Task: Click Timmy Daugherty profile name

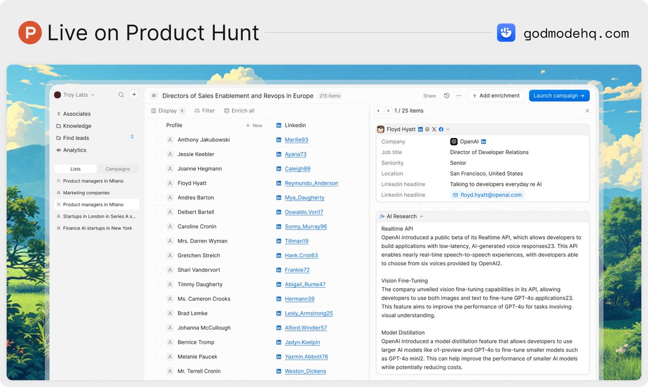Action: pyautogui.click(x=200, y=284)
